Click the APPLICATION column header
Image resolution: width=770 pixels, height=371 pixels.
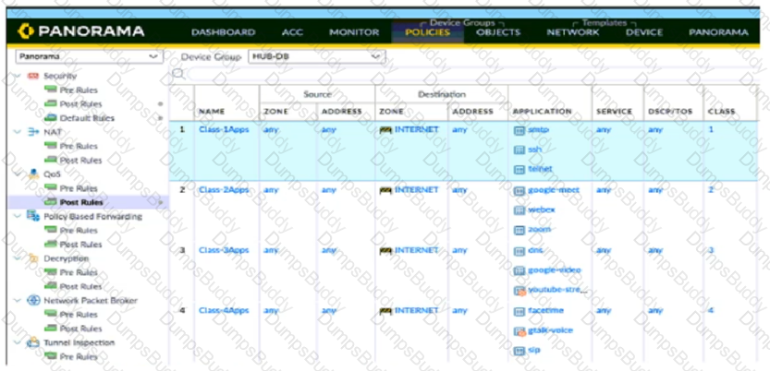[x=542, y=112]
